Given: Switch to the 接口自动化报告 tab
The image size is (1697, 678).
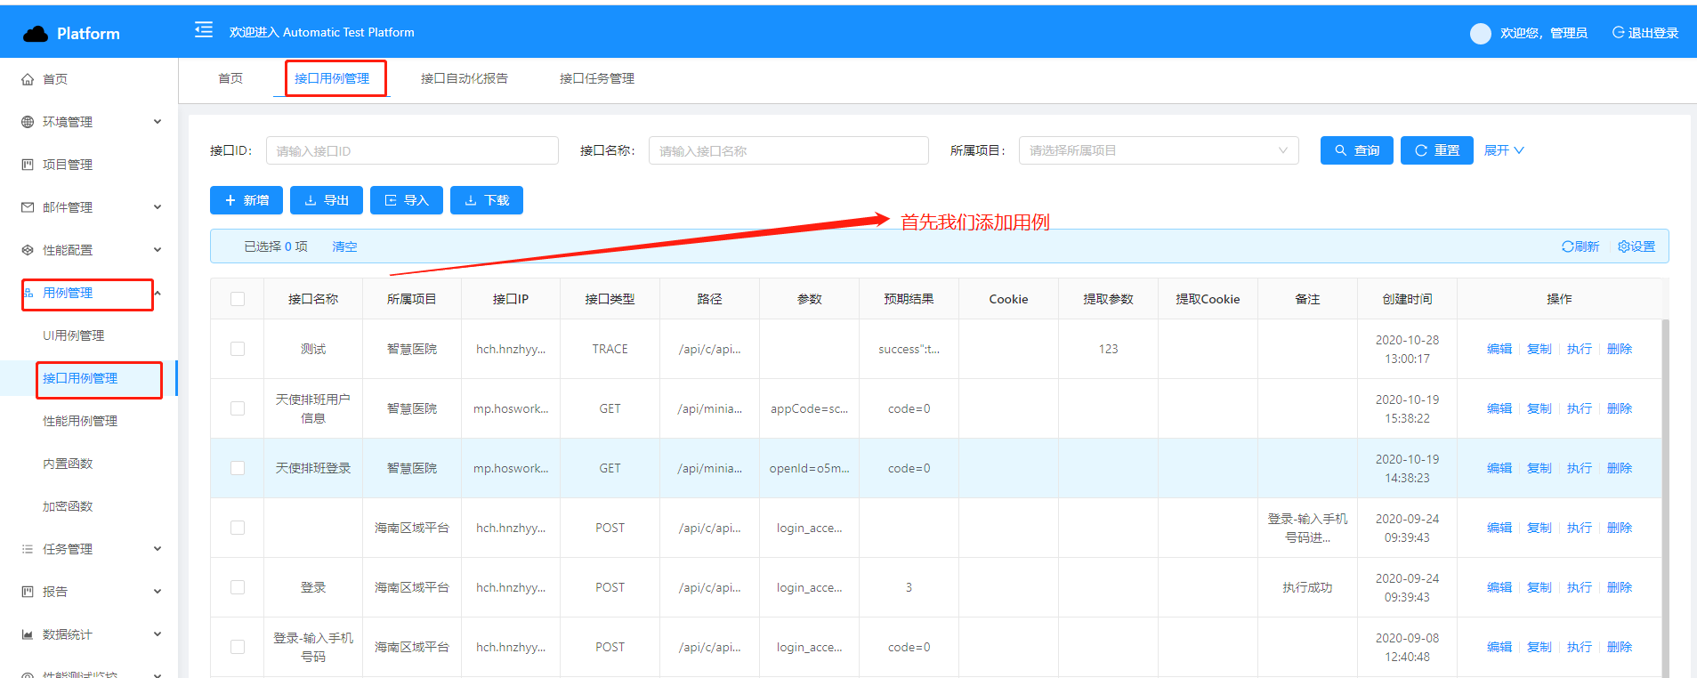Looking at the screenshot, I should (464, 78).
